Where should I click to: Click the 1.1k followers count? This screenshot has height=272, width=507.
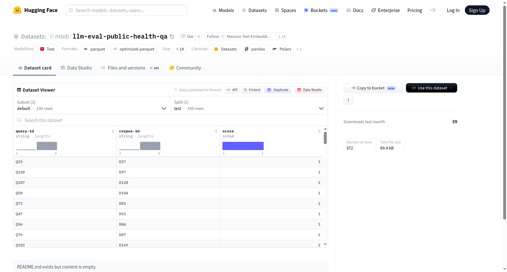282,36
